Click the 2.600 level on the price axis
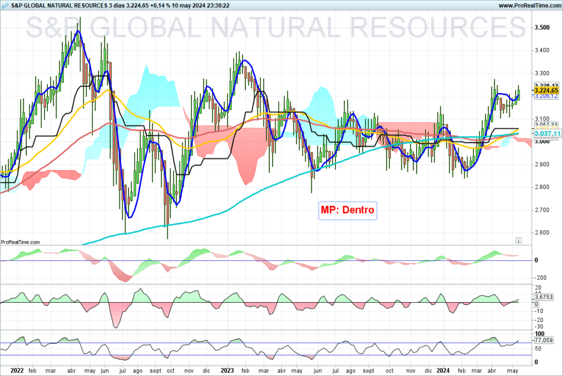Image resolution: width=563 pixels, height=376 pixels. (542, 232)
